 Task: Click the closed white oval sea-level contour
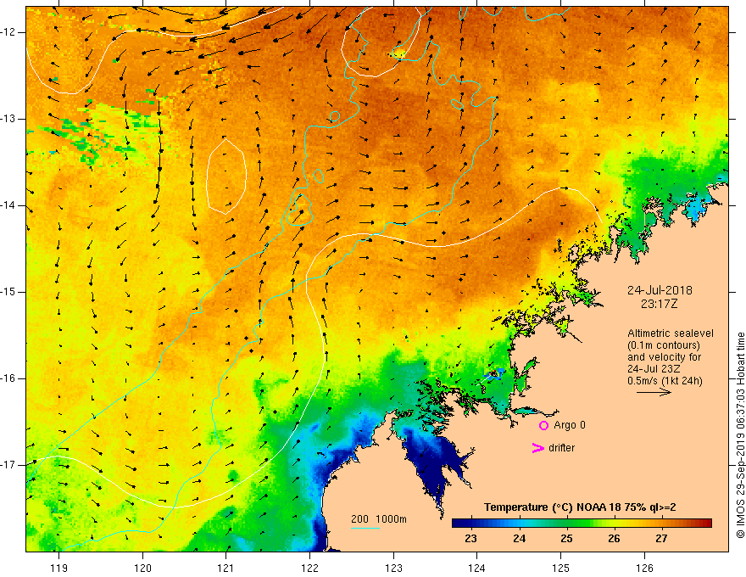point(226,176)
